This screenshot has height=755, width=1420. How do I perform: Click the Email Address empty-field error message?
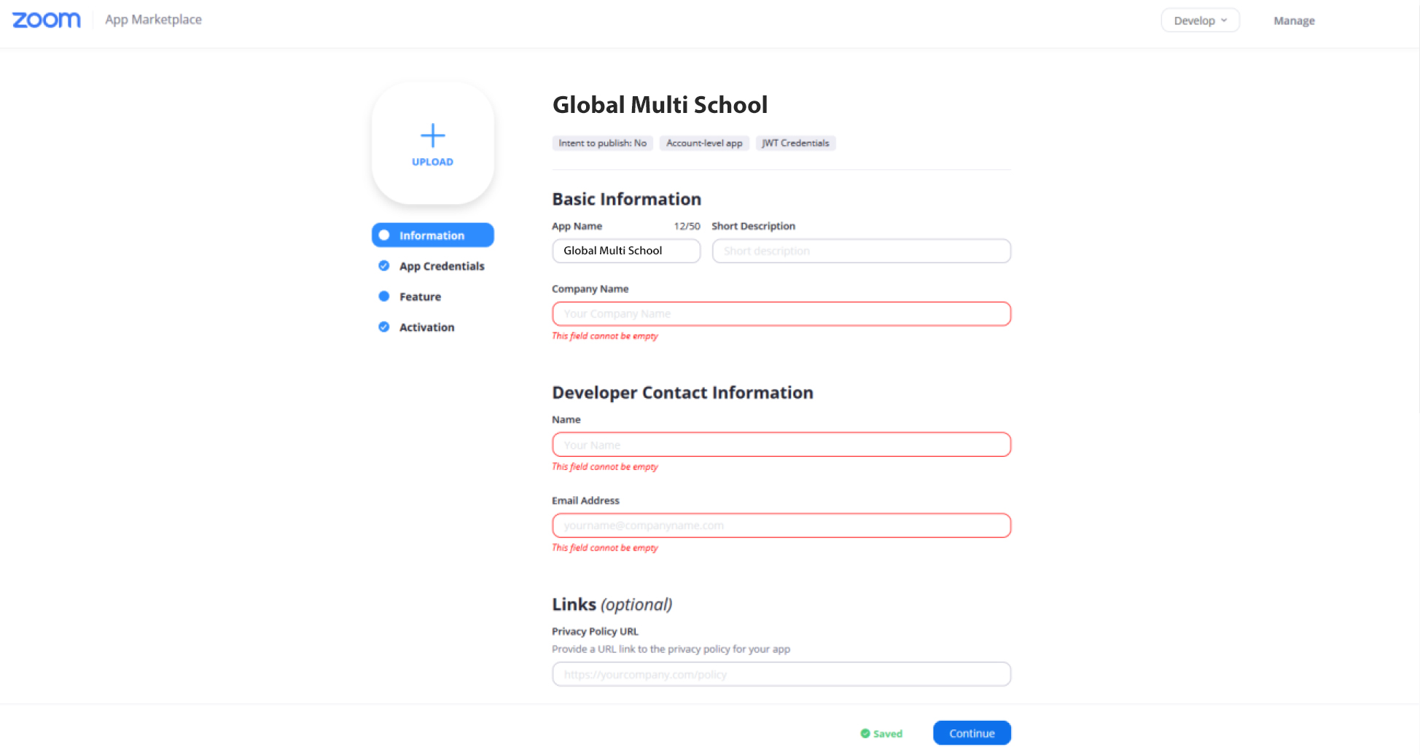pyautogui.click(x=604, y=548)
